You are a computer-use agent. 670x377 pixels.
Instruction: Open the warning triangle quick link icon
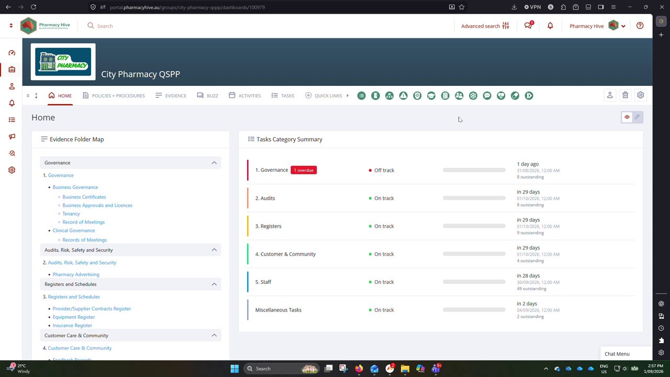pos(403,95)
